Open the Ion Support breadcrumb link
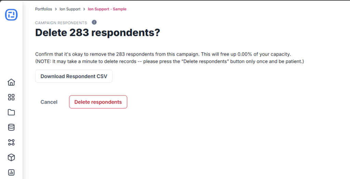 click(70, 9)
